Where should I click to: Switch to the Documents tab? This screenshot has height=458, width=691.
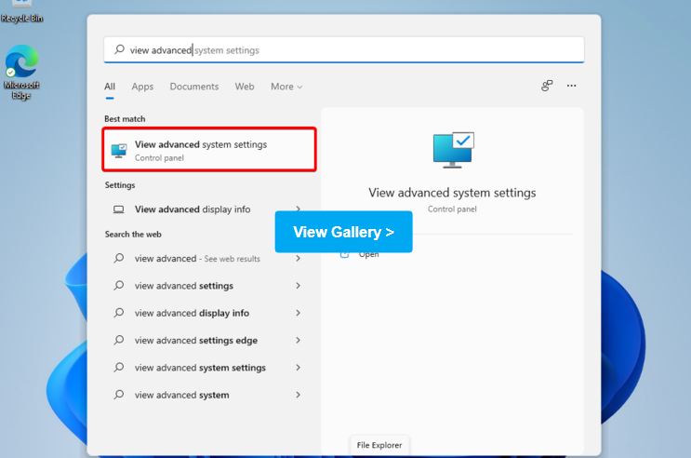194,87
